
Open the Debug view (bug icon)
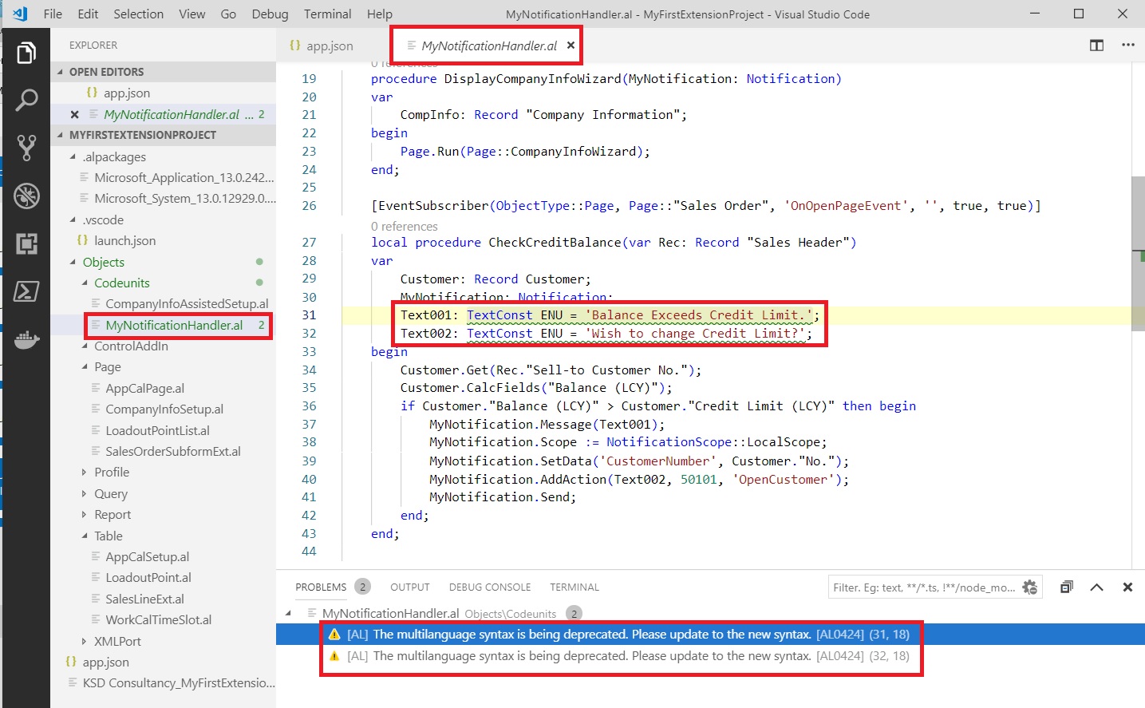tap(26, 196)
